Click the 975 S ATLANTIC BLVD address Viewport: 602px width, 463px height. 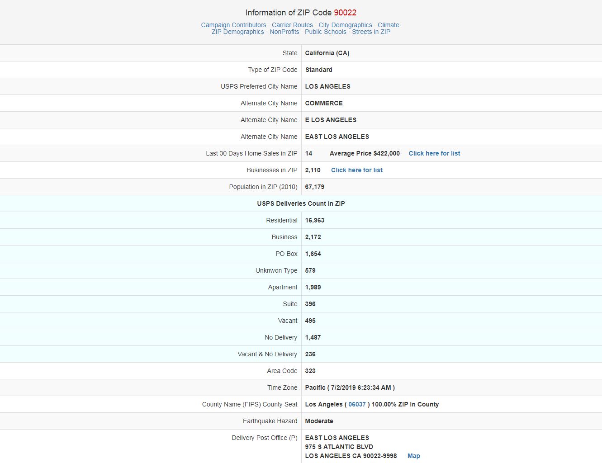[x=339, y=447]
